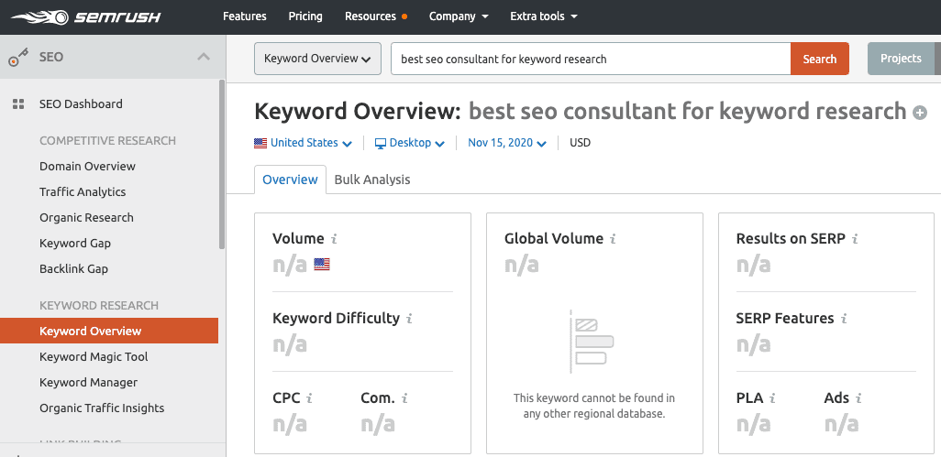The image size is (941, 457).
Task: Open Keyword Manager in sidebar
Action: click(x=88, y=382)
